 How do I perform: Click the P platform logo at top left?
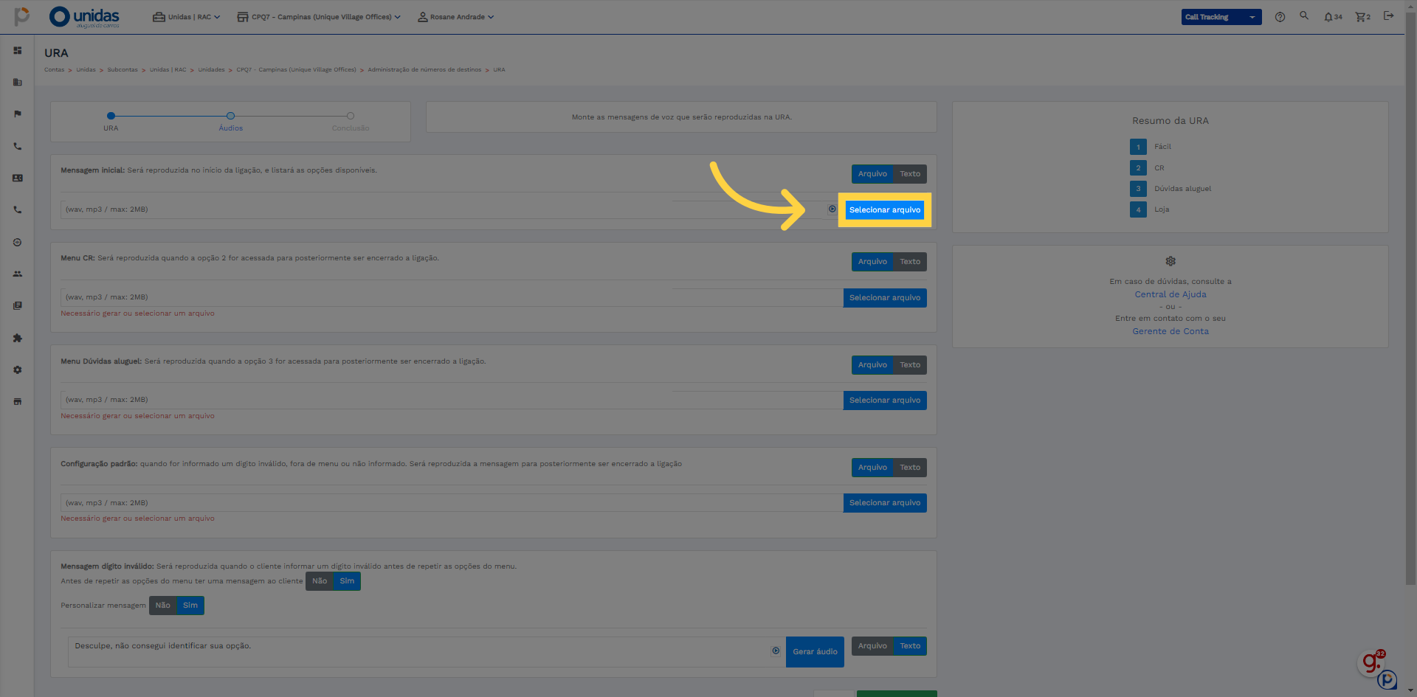22,16
